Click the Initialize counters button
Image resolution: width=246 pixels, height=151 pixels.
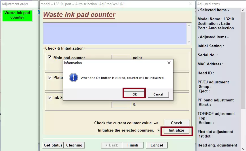click(x=176, y=130)
